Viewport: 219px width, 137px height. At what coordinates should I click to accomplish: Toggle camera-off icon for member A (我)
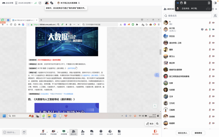click(x=214, y=23)
